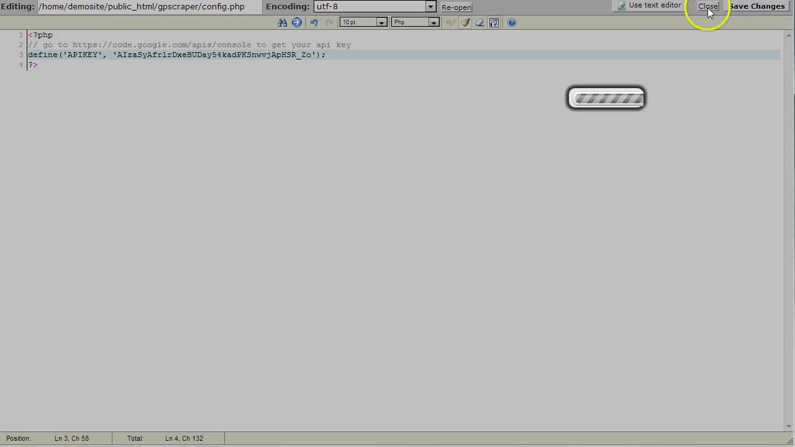
Task: Click the greyed-out spell check icon
Action: tap(451, 22)
